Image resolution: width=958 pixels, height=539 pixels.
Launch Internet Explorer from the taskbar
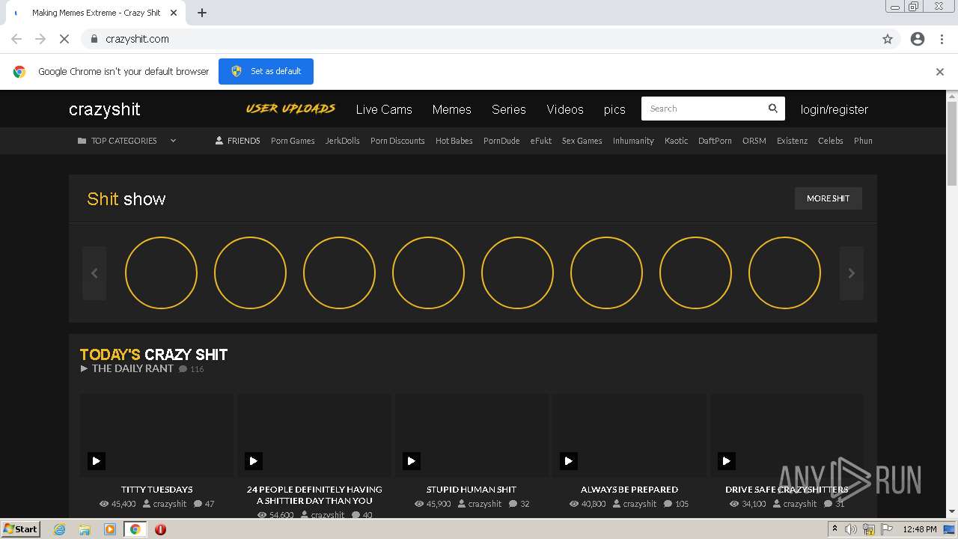(60, 529)
